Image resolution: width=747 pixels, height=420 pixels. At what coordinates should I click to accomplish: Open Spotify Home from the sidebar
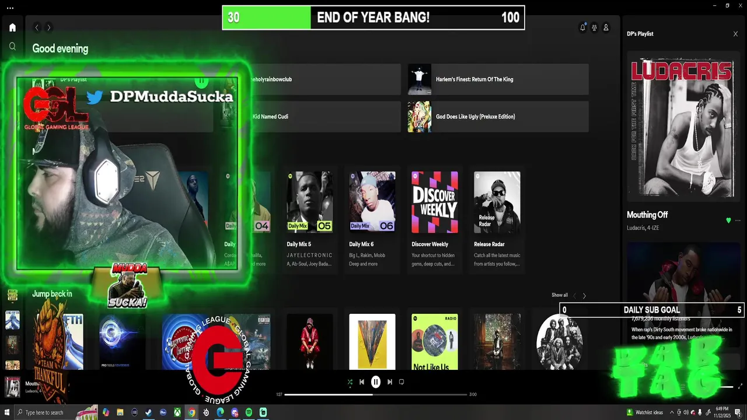12,27
